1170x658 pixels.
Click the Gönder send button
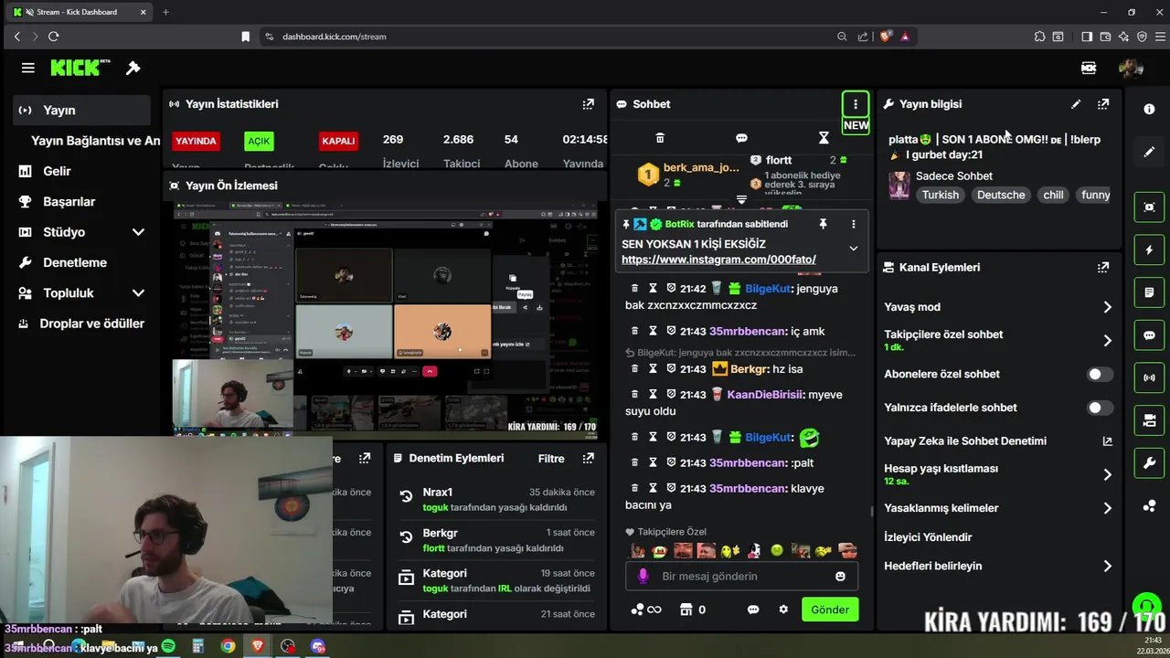coord(830,610)
